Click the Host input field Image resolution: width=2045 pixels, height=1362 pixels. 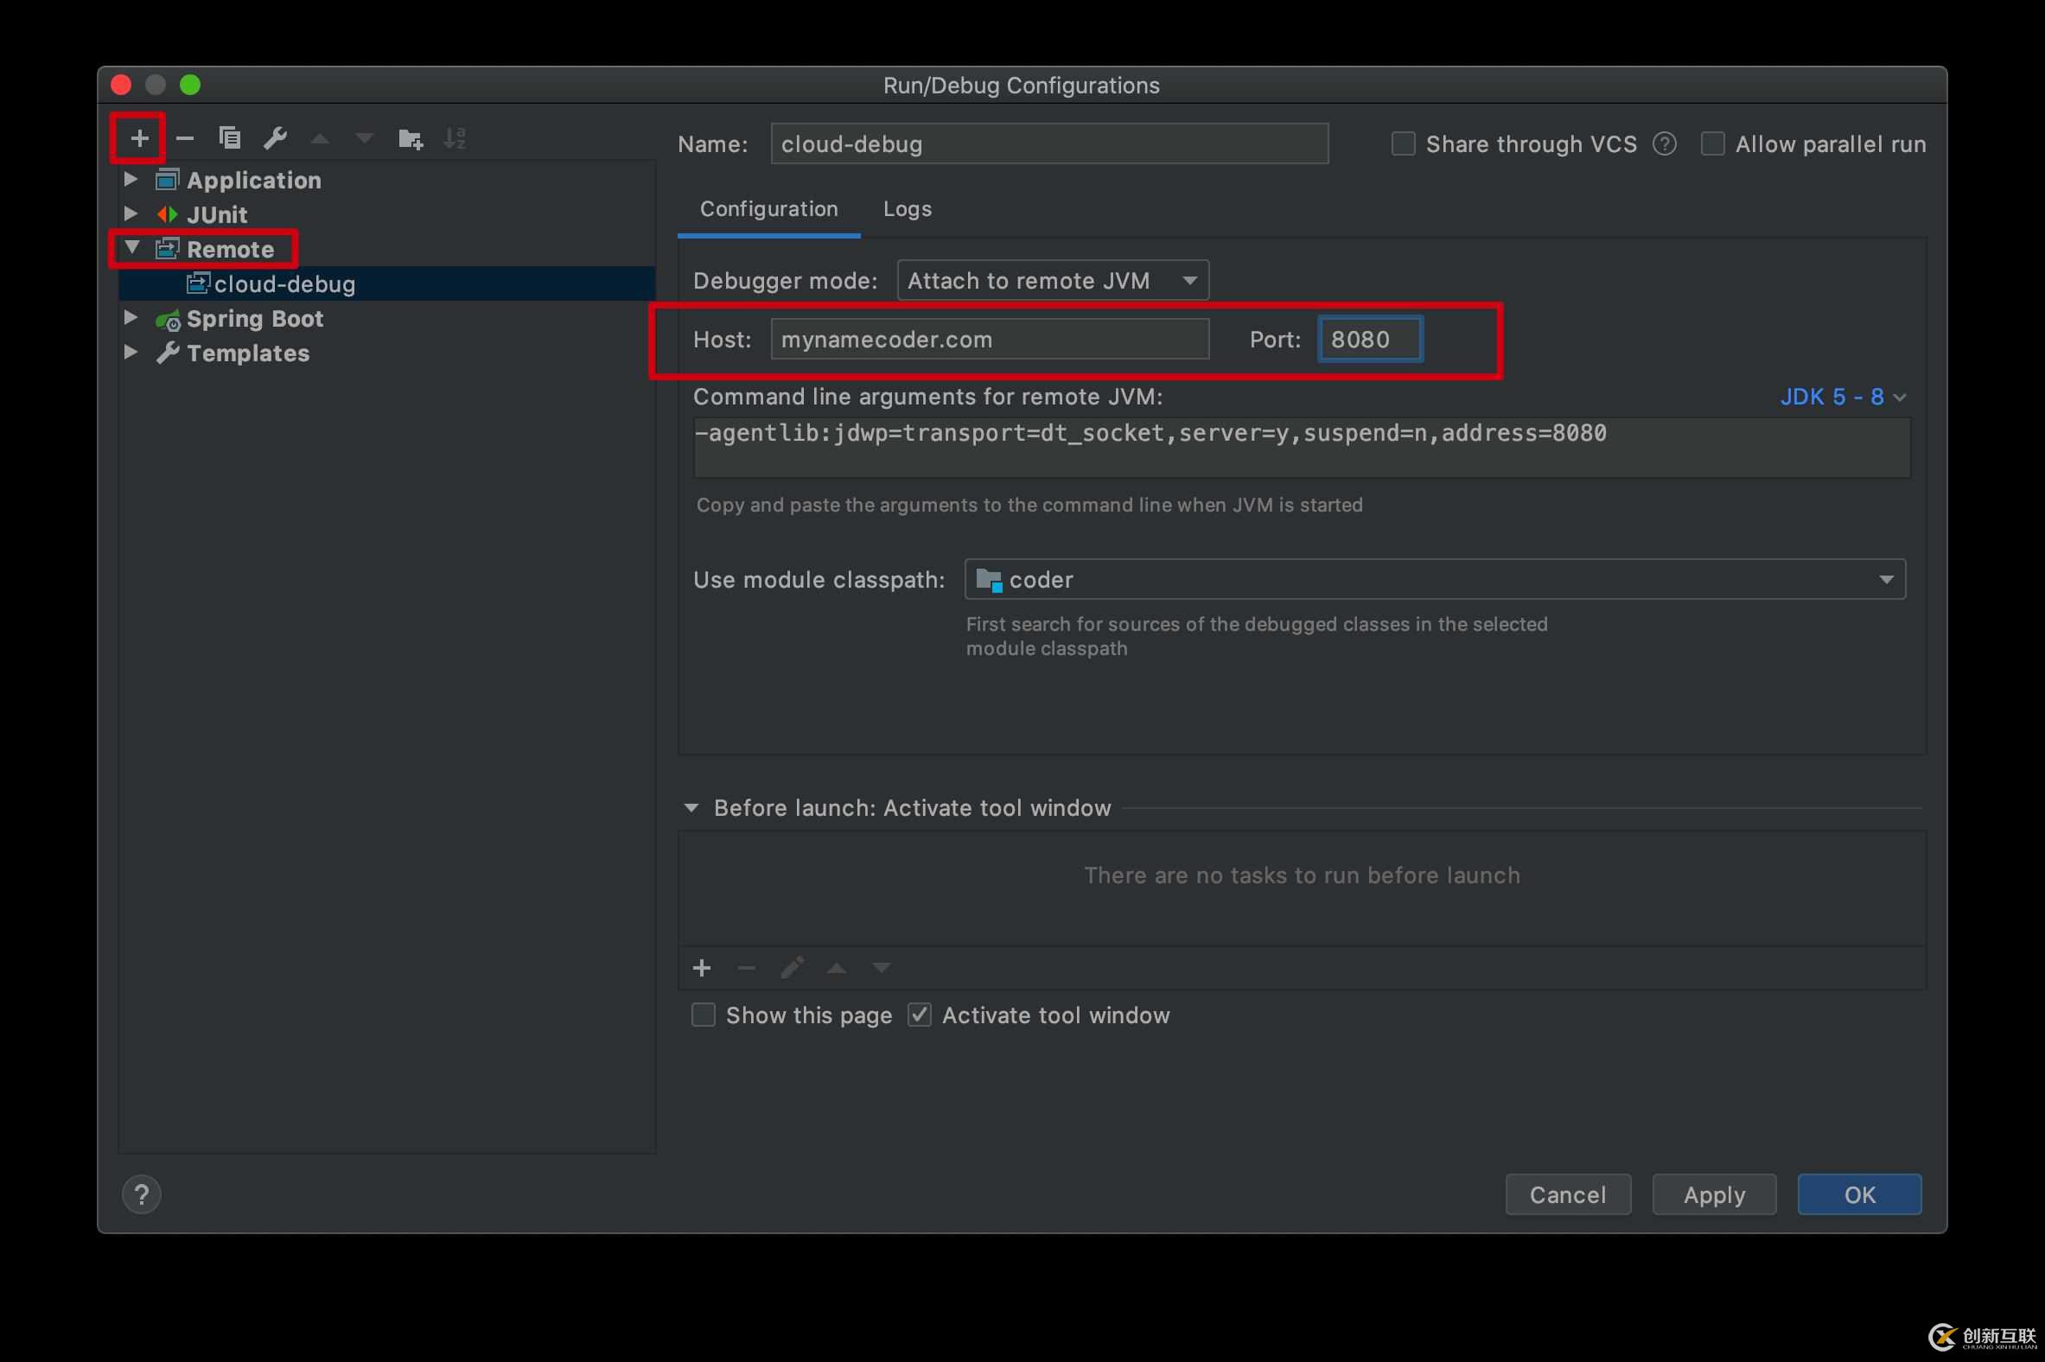point(990,339)
